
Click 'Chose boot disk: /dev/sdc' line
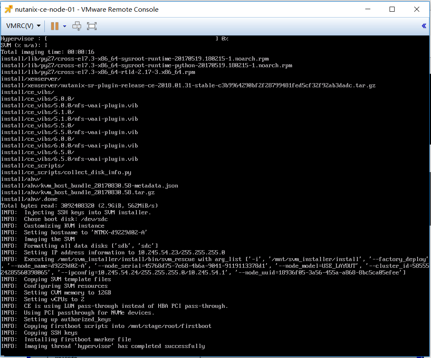[54, 219]
